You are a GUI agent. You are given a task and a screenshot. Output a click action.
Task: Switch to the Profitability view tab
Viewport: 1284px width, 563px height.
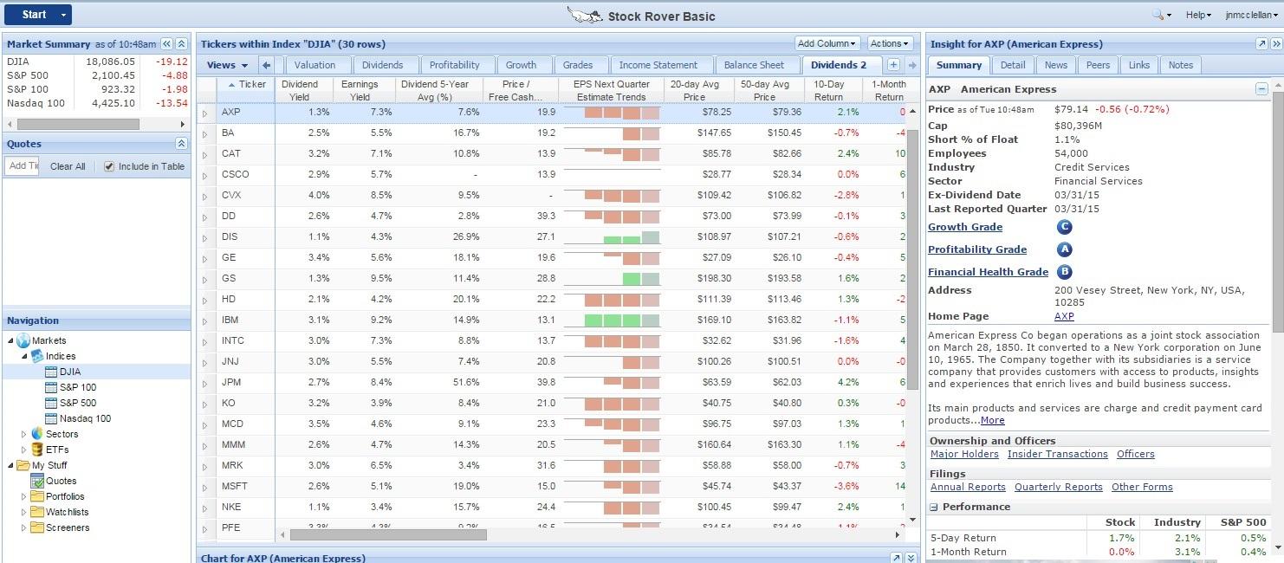pos(455,65)
